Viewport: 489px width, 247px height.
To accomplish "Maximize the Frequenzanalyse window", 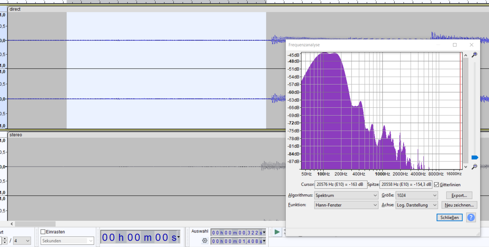I will [x=455, y=45].
